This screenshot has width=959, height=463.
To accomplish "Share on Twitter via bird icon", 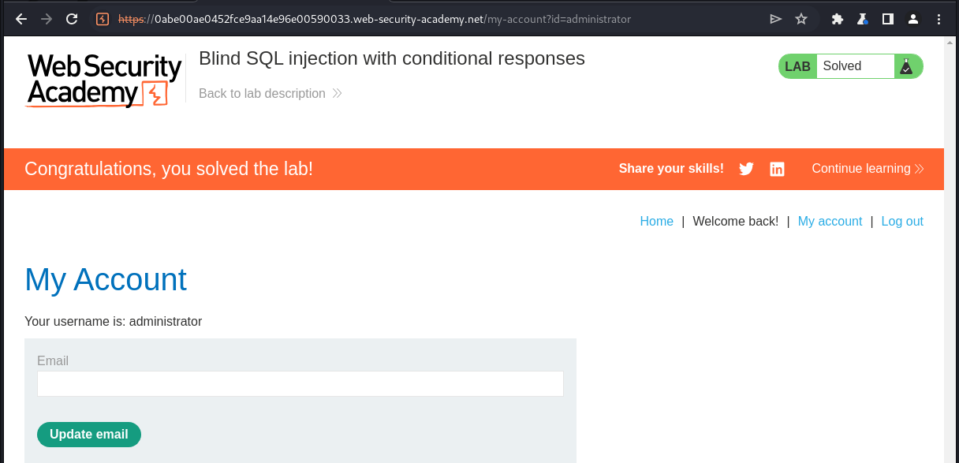I will pos(746,169).
